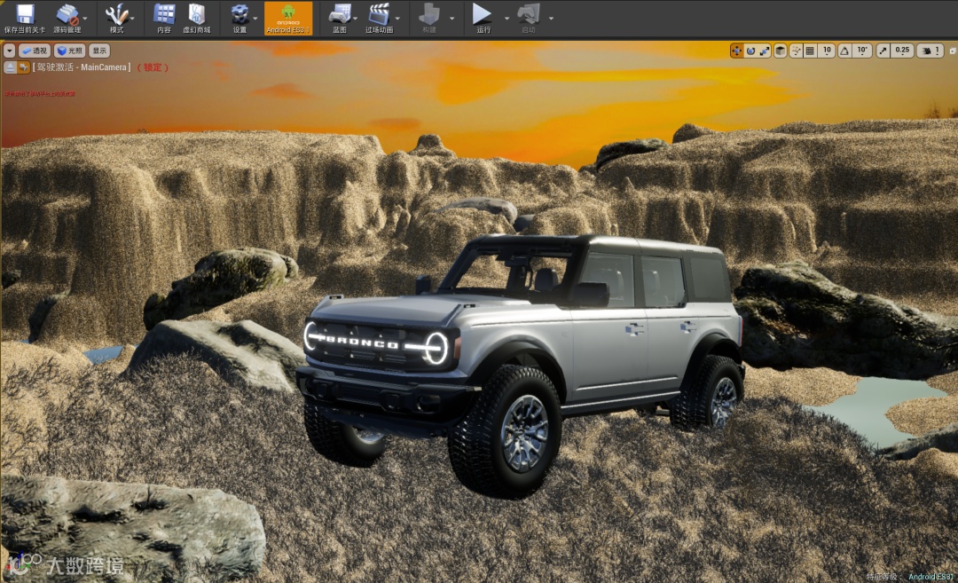
Task: Expand the 过场动画 dropdown arrow
Action: coord(397,19)
